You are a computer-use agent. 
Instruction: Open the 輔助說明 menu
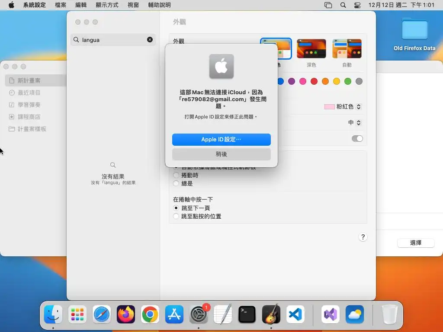pos(159,5)
